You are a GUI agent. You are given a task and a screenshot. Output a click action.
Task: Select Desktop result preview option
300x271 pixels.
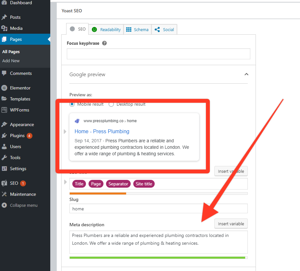point(111,104)
